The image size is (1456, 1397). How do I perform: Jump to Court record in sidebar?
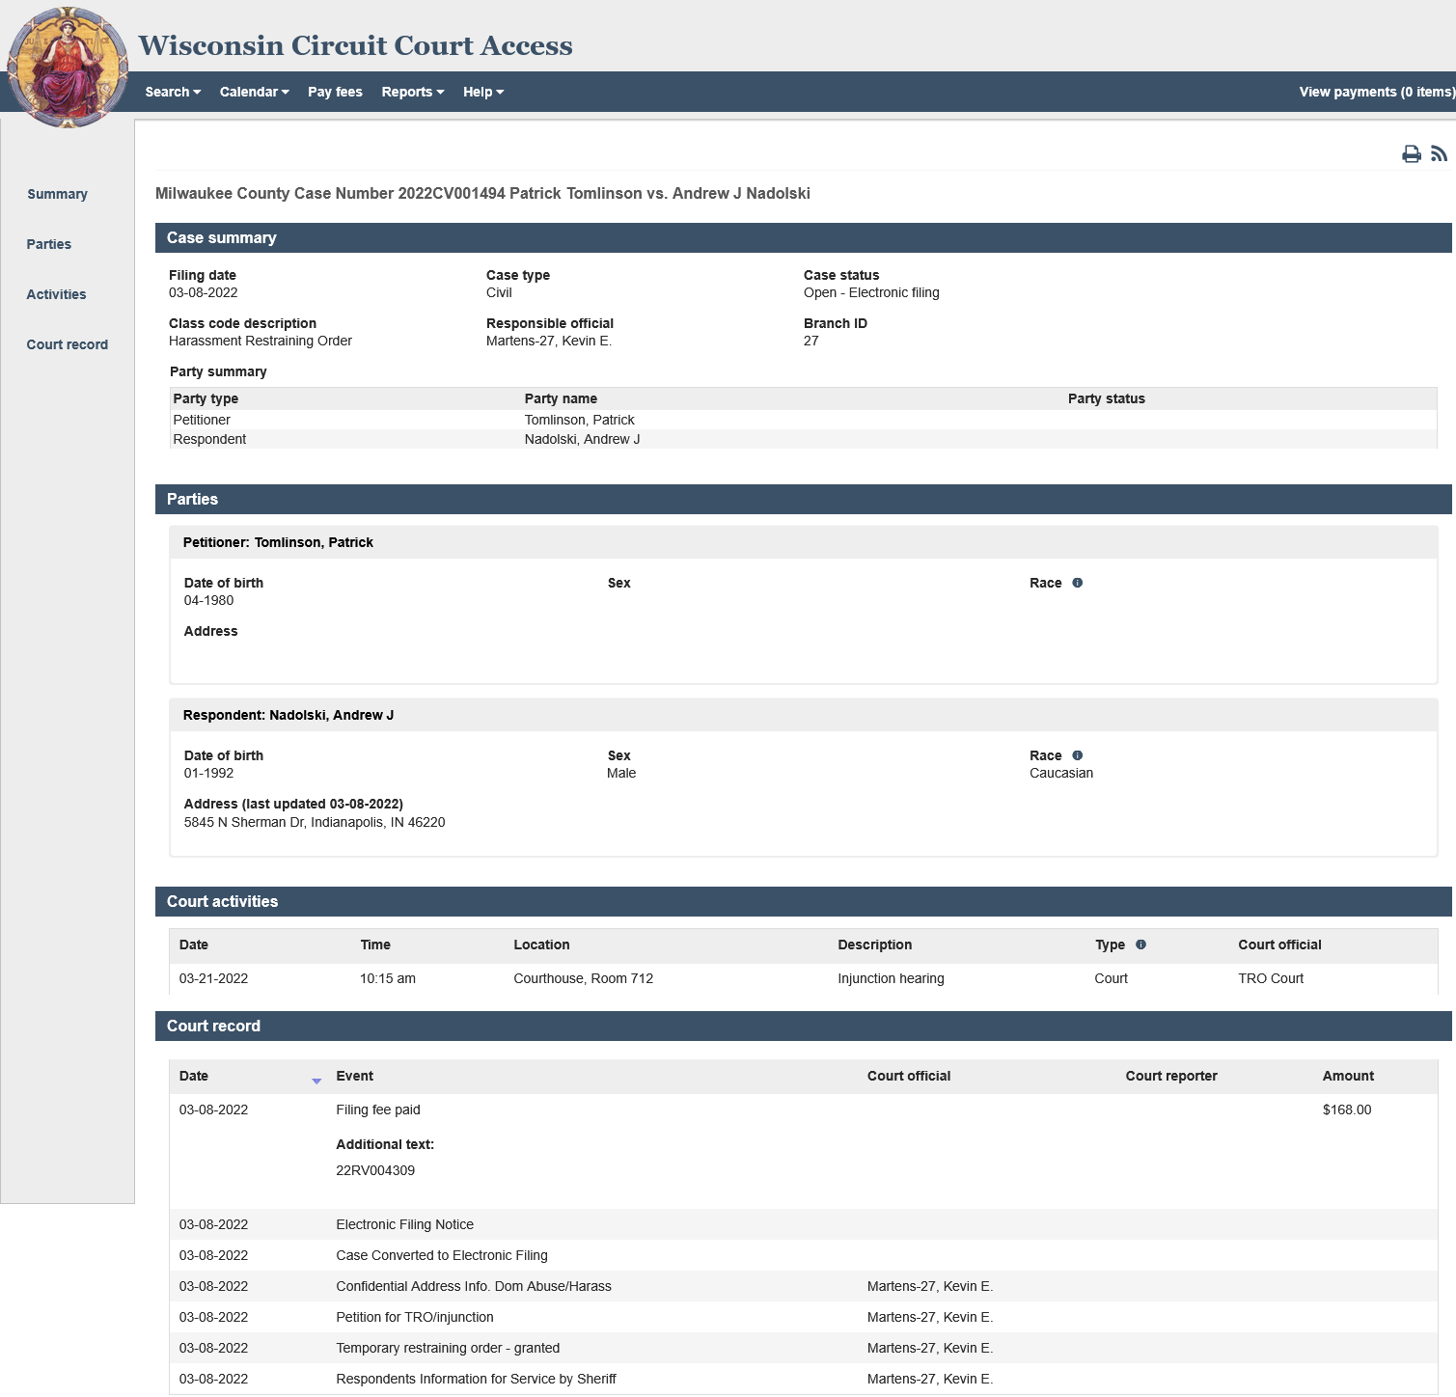click(67, 344)
